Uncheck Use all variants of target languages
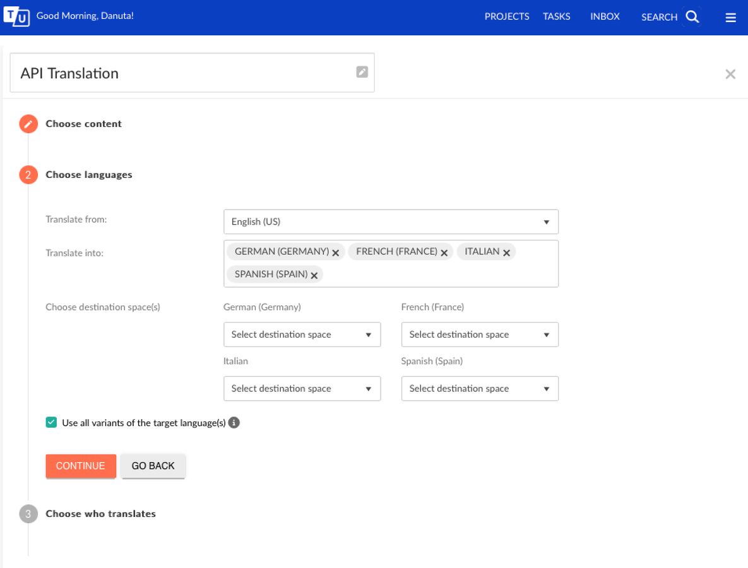 pyautogui.click(x=51, y=423)
